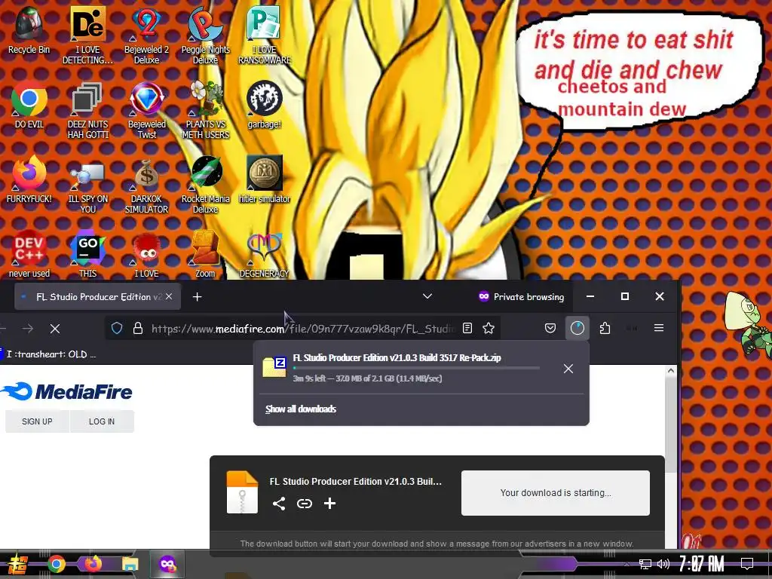Click the page scrollbar up arrow
The height and width of the screenshot is (579, 772).
coord(670,371)
